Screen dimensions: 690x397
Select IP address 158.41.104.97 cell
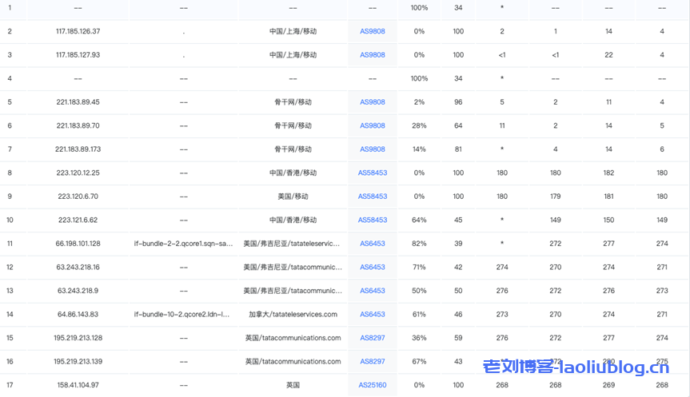click(78, 385)
